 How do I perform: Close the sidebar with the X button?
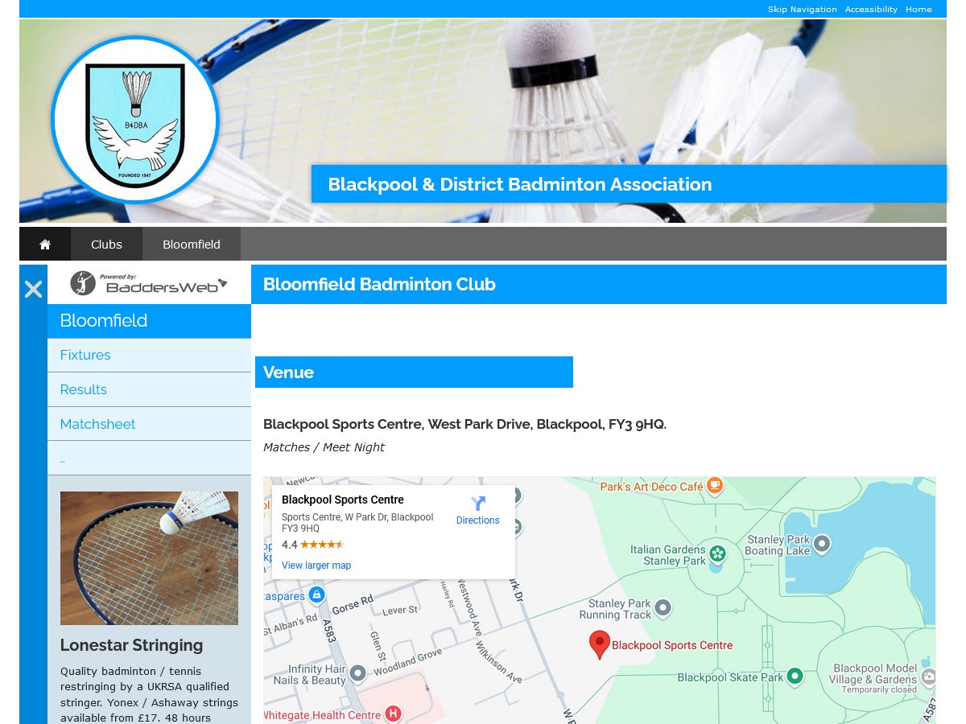tap(33, 290)
